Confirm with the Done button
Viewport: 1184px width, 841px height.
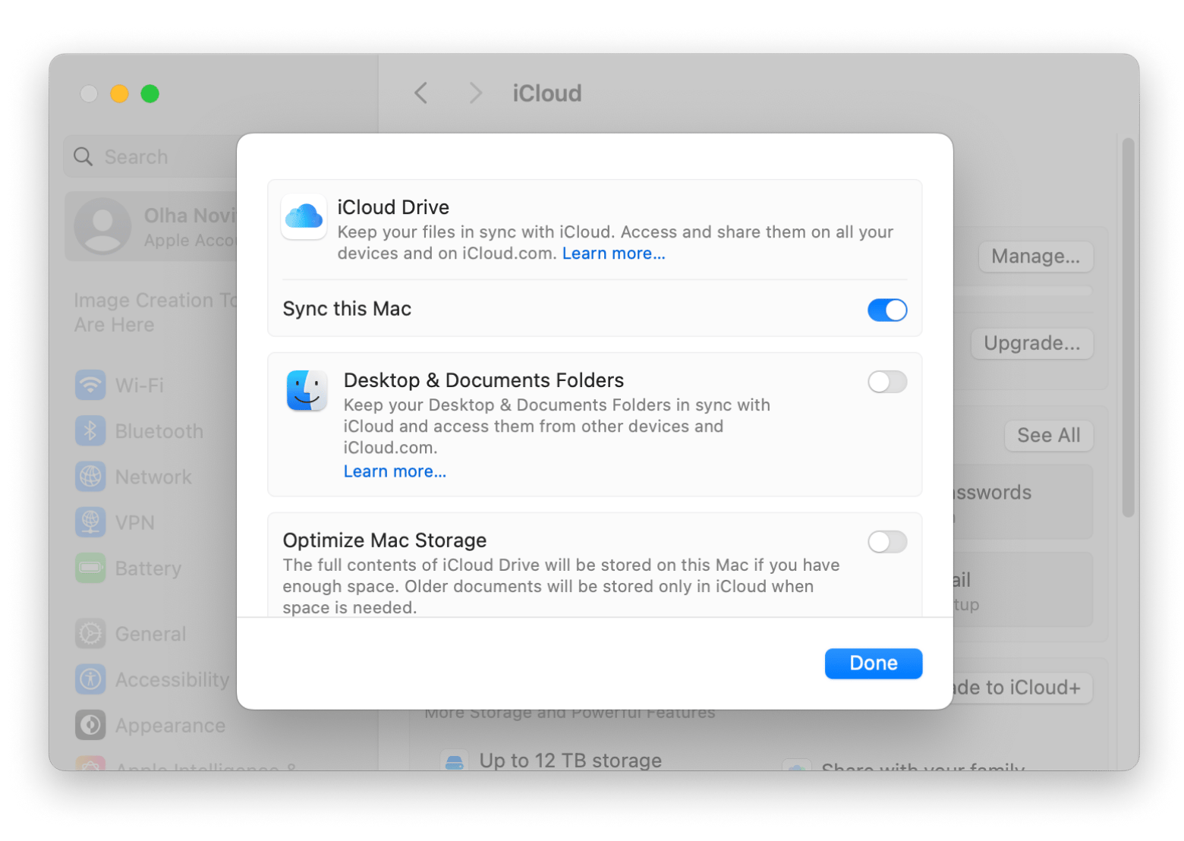pos(873,663)
